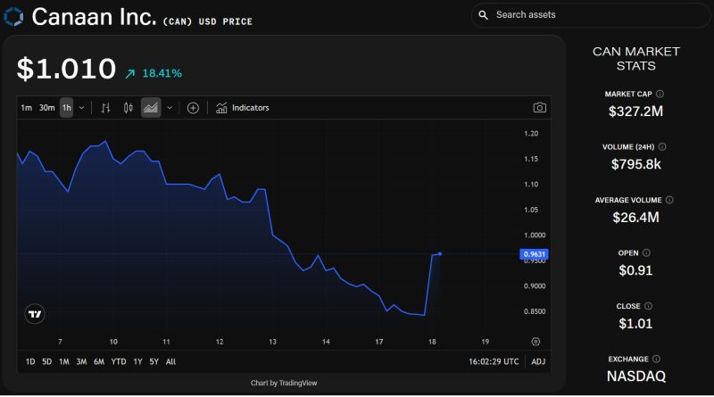The height and width of the screenshot is (397, 714).
Task: Expand the chart style dropdown arrow
Action: click(170, 108)
